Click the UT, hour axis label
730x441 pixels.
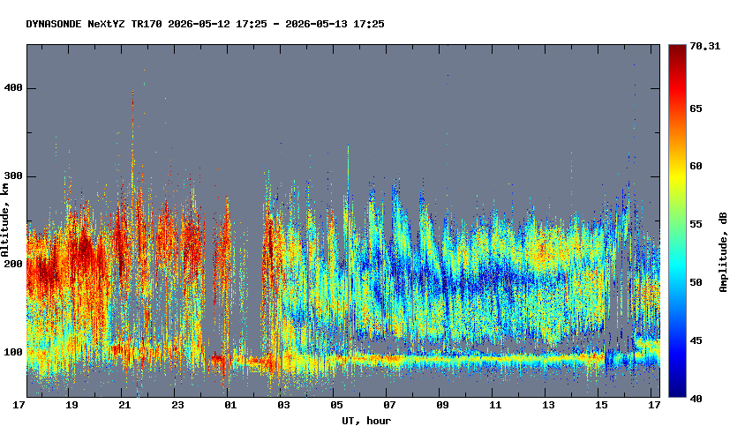click(x=366, y=421)
